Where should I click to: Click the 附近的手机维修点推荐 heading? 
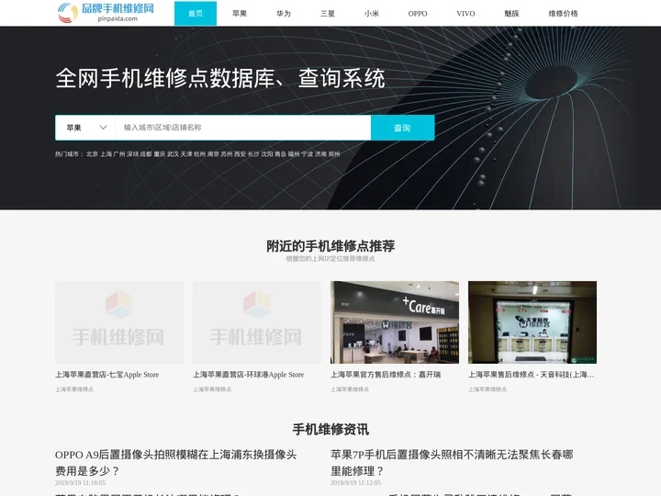pyautogui.click(x=330, y=246)
